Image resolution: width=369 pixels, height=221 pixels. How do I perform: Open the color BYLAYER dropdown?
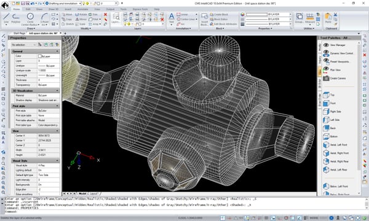269,14
